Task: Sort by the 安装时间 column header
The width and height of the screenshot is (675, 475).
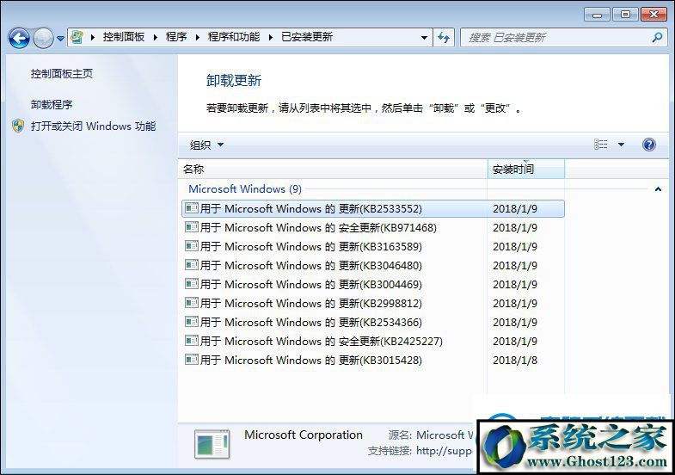Action: tap(525, 170)
